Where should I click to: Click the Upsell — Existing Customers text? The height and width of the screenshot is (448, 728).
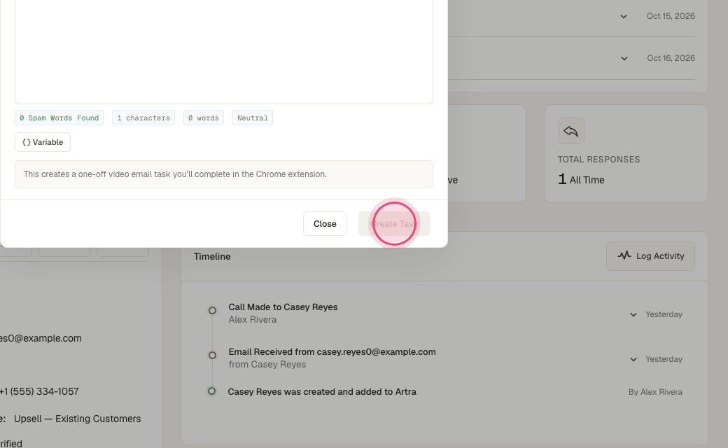[78, 419]
